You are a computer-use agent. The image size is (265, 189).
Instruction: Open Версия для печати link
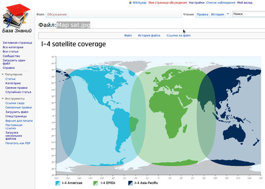coord(19,121)
